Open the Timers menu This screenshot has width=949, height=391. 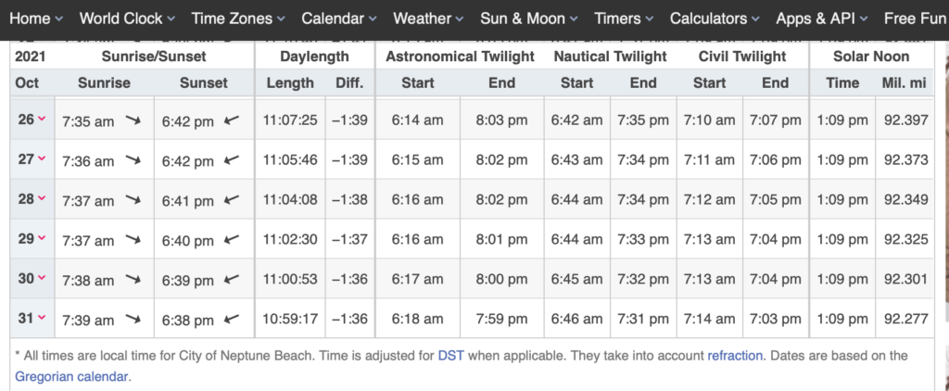click(624, 19)
